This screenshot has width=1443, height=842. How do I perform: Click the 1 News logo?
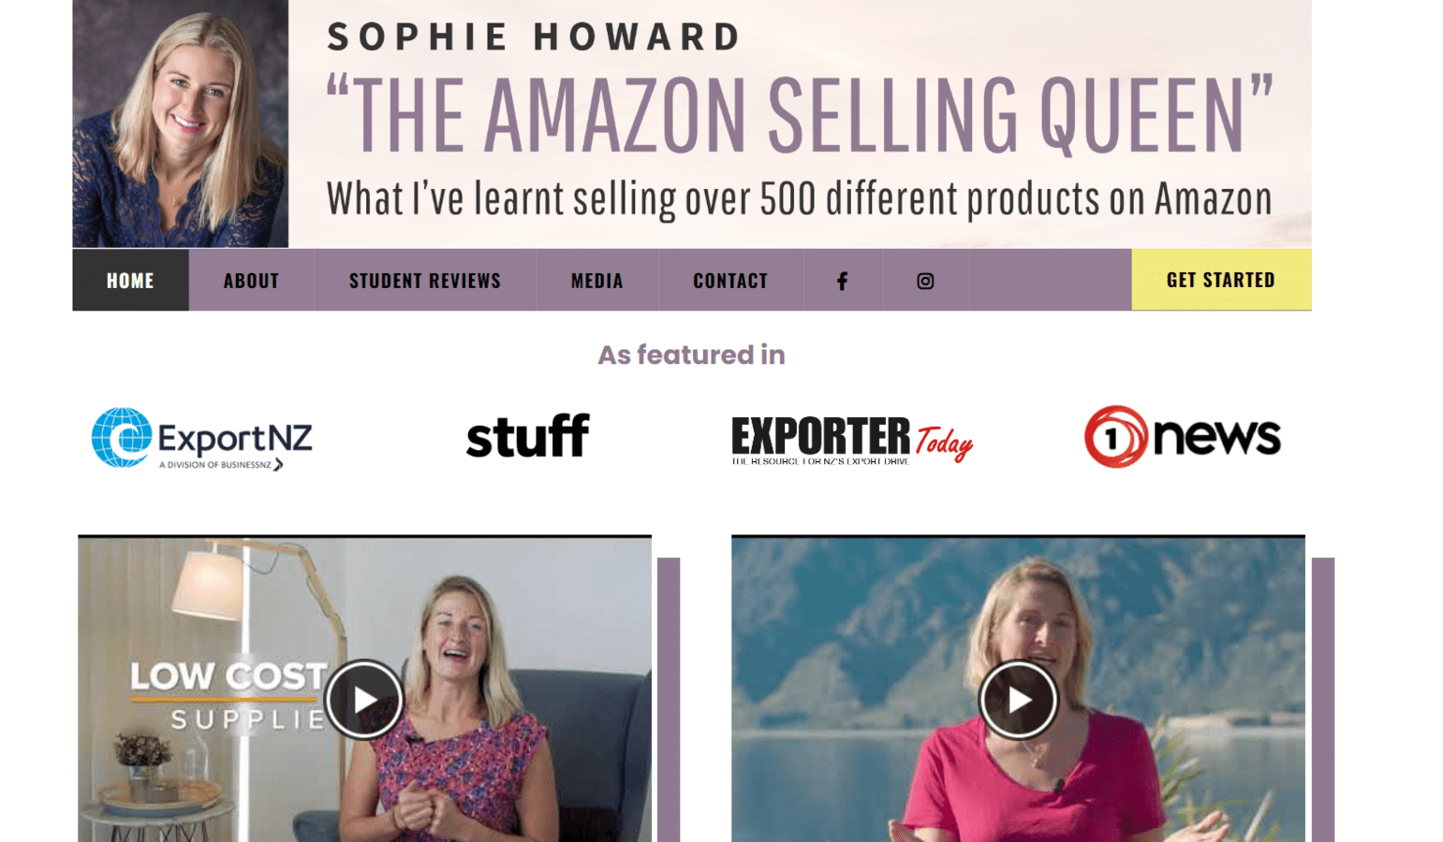click(1182, 437)
